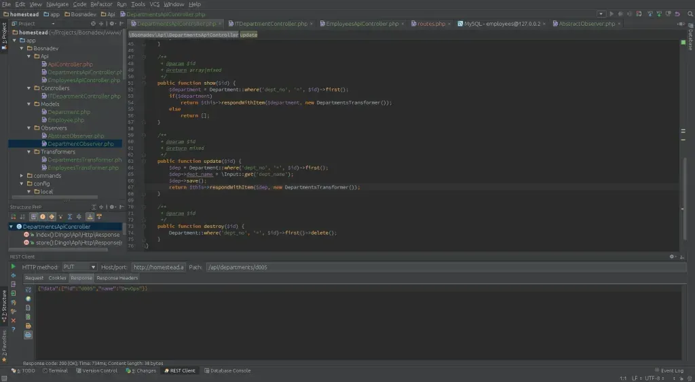695x382 pixels.
Task: Click the Host/port input field
Action: (x=158, y=267)
